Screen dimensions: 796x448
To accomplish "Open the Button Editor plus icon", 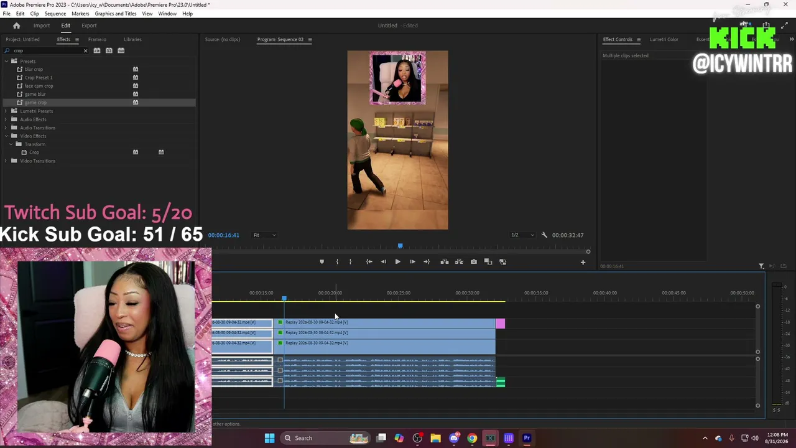I will [583, 263].
